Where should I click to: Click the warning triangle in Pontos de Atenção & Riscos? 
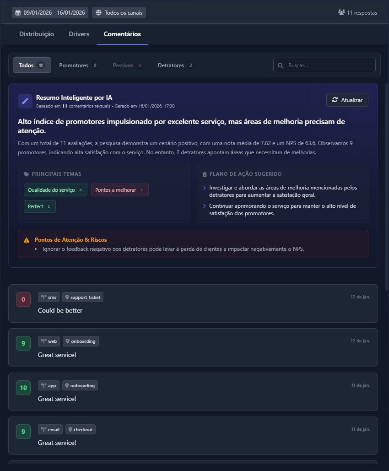point(26,239)
